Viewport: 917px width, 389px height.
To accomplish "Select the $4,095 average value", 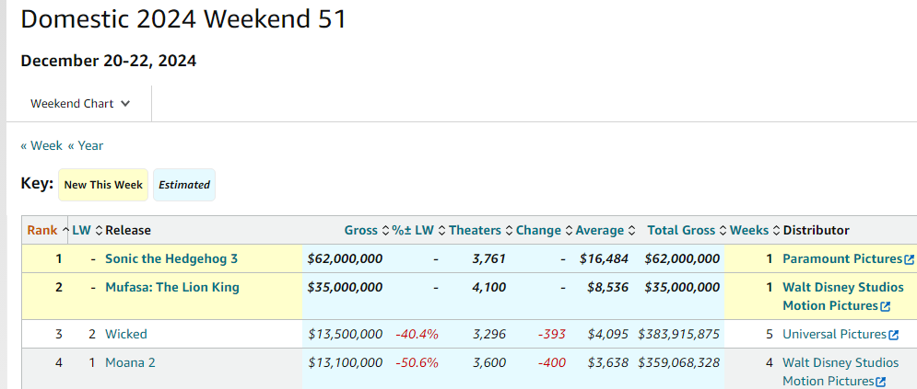I will pos(608,334).
